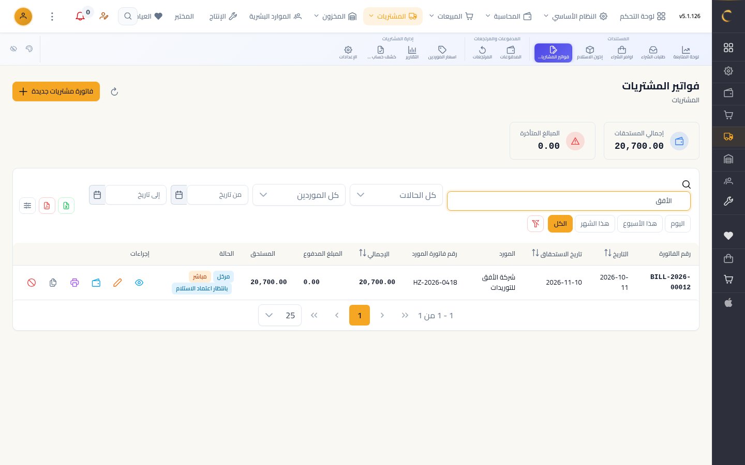This screenshot has height=465, width=745.
Task: Refresh the purchase invoices list
Action: coord(114,92)
